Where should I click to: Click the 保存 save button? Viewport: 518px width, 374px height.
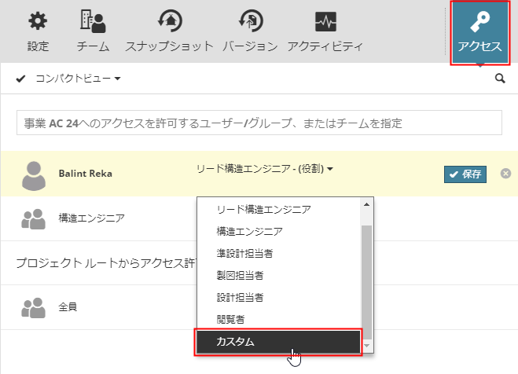click(465, 174)
